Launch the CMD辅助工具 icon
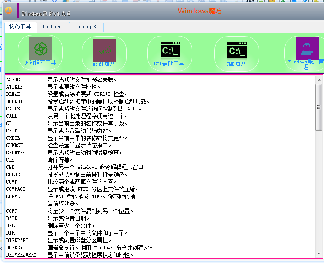 [170, 53]
